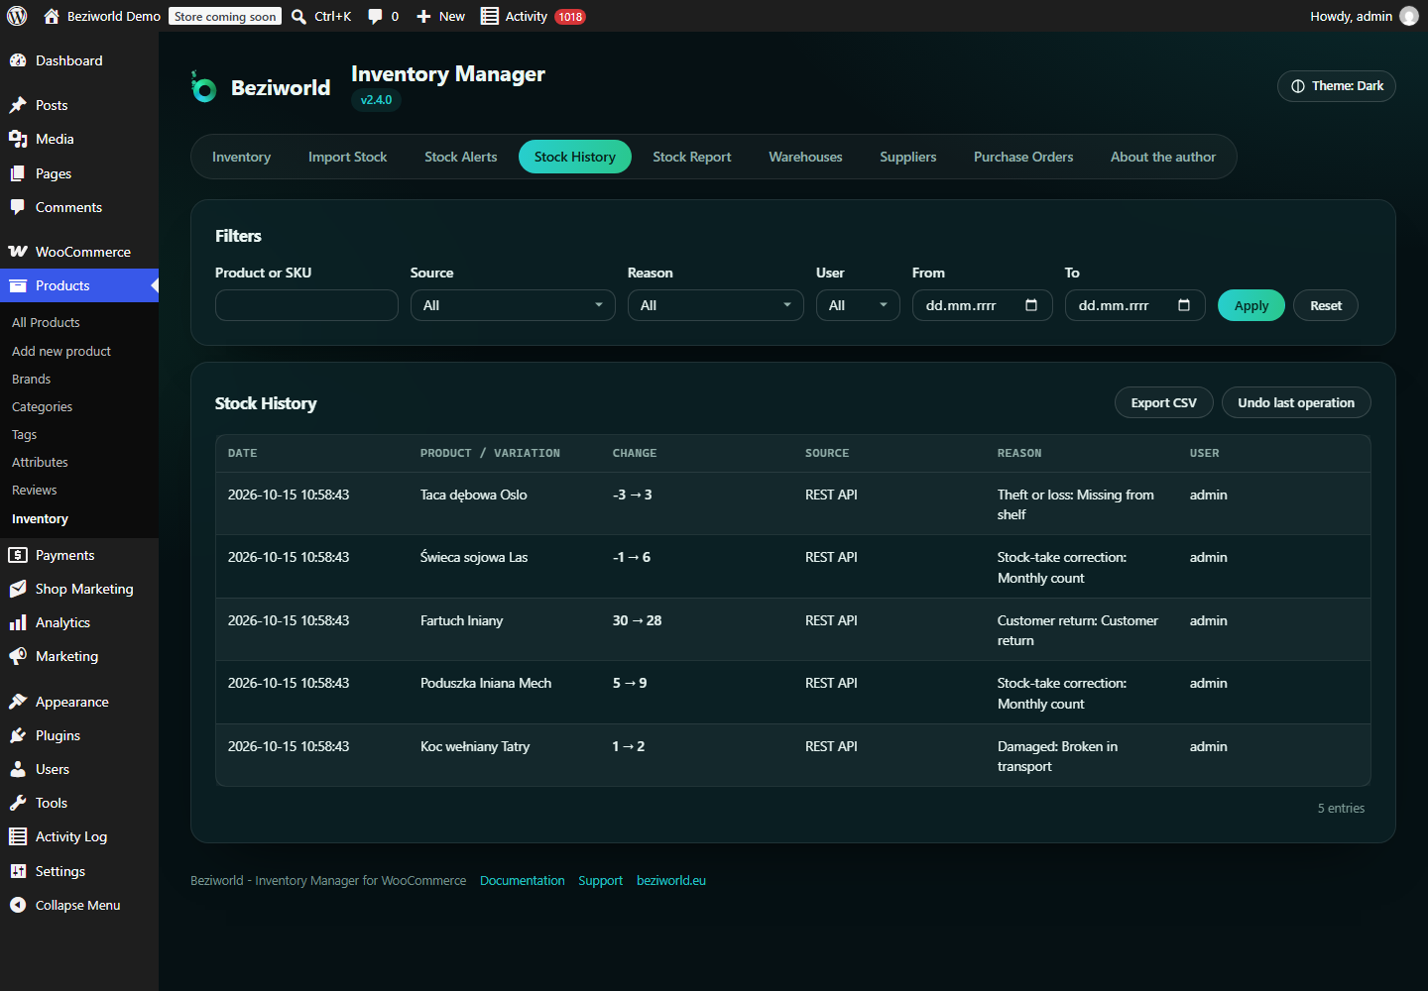Click the New plus icon
The image size is (1428, 991).
tap(423, 16)
